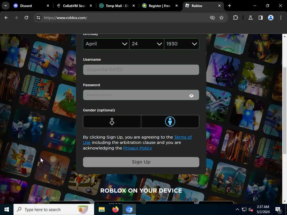Screen dimensions: 287x215
Task: Open File Explorer from the taskbar
Action: click(x=101, y=209)
